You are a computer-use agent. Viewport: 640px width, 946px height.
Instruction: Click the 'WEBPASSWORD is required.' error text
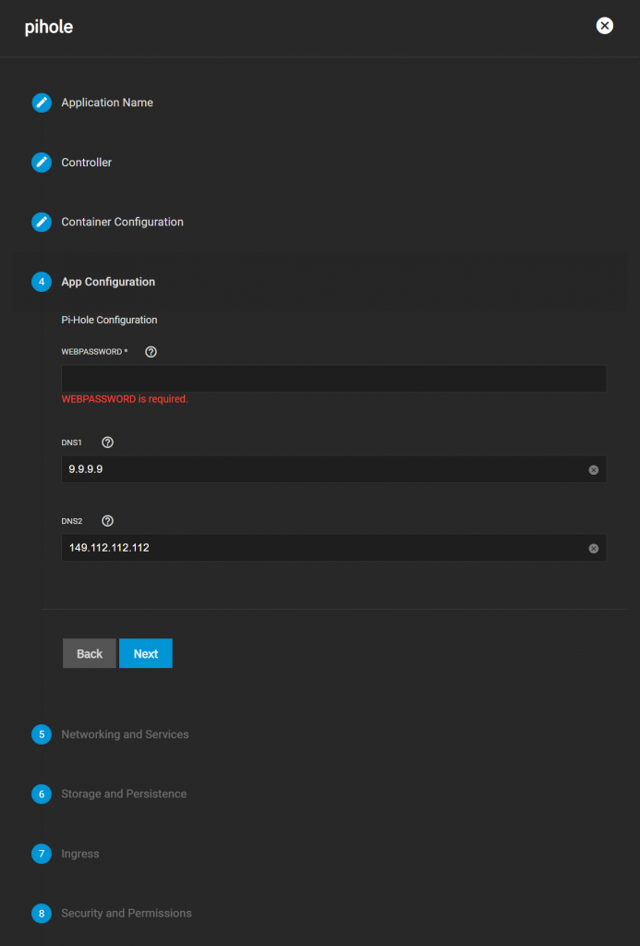tap(125, 399)
